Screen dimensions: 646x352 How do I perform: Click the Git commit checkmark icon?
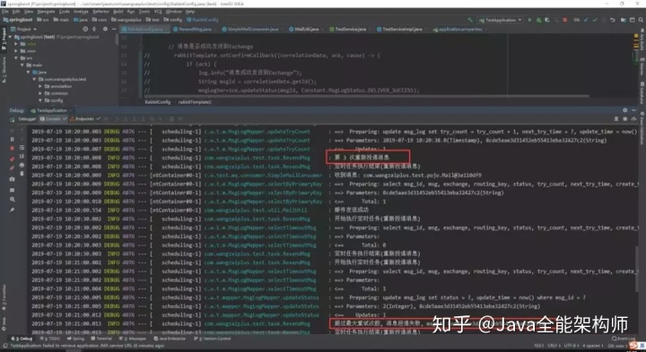click(x=595, y=20)
